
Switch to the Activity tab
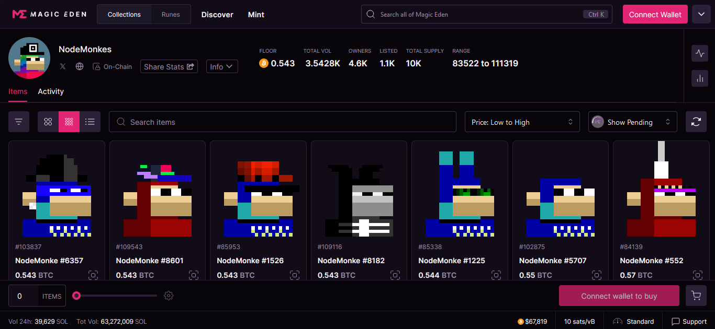(x=51, y=91)
